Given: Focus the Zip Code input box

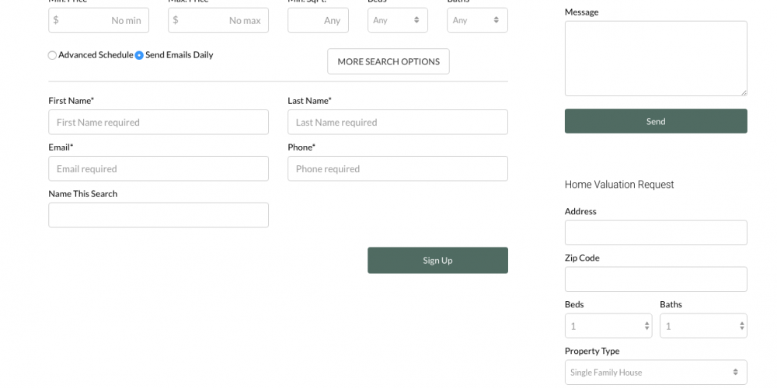Looking at the screenshot, I should 655,279.
